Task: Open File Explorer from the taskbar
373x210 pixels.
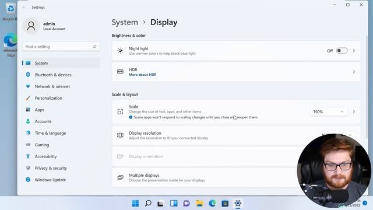Action: (x=199, y=204)
